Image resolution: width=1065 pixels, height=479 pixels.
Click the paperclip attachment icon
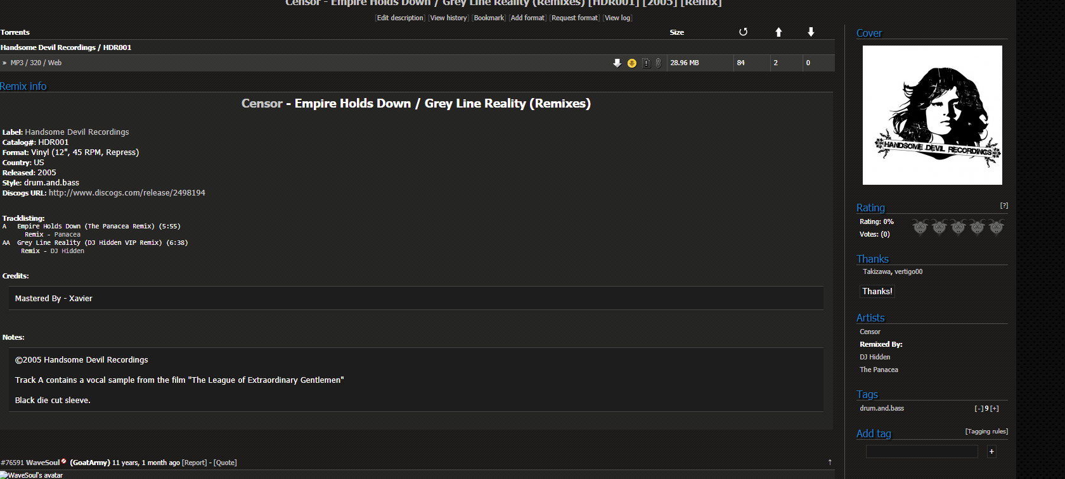pyautogui.click(x=659, y=63)
